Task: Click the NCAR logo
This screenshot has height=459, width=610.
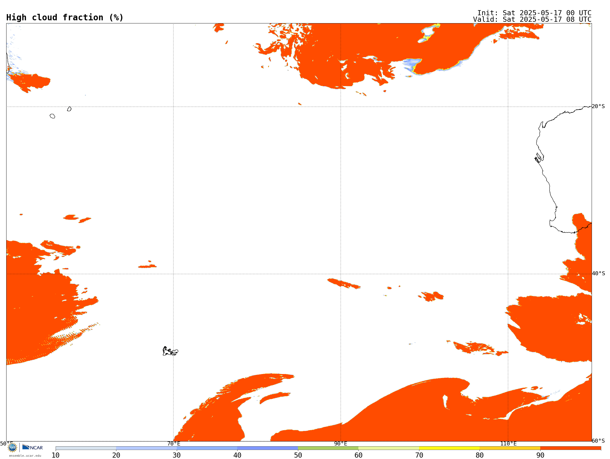Action: (x=32, y=447)
